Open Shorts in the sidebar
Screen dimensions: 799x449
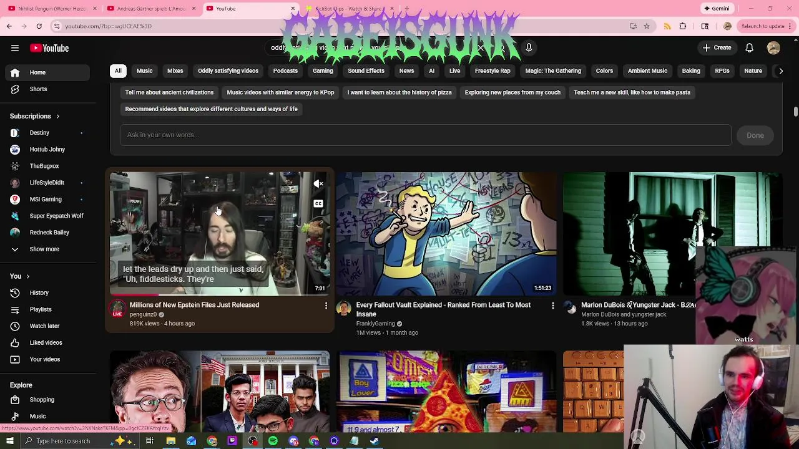pyautogui.click(x=48, y=89)
